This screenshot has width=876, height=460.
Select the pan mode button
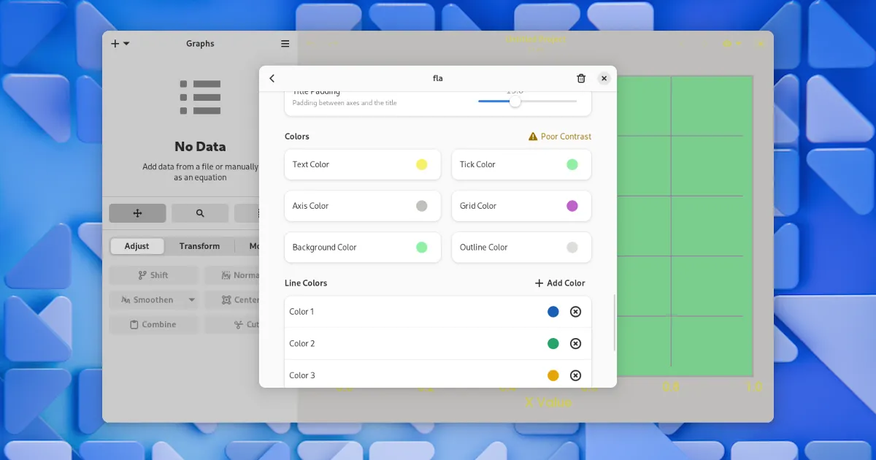(x=137, y=213)
